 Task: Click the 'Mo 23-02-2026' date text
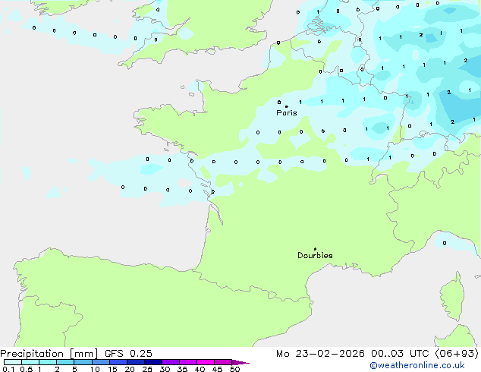coord(320,354)
